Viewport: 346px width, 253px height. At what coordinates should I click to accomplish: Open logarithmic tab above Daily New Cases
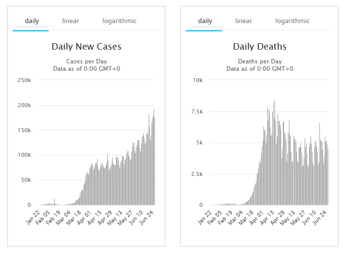coord(119,21)
